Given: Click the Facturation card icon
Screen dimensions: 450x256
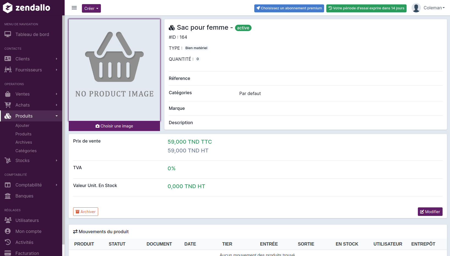Looking at the screenshot, I should point(8,253).
